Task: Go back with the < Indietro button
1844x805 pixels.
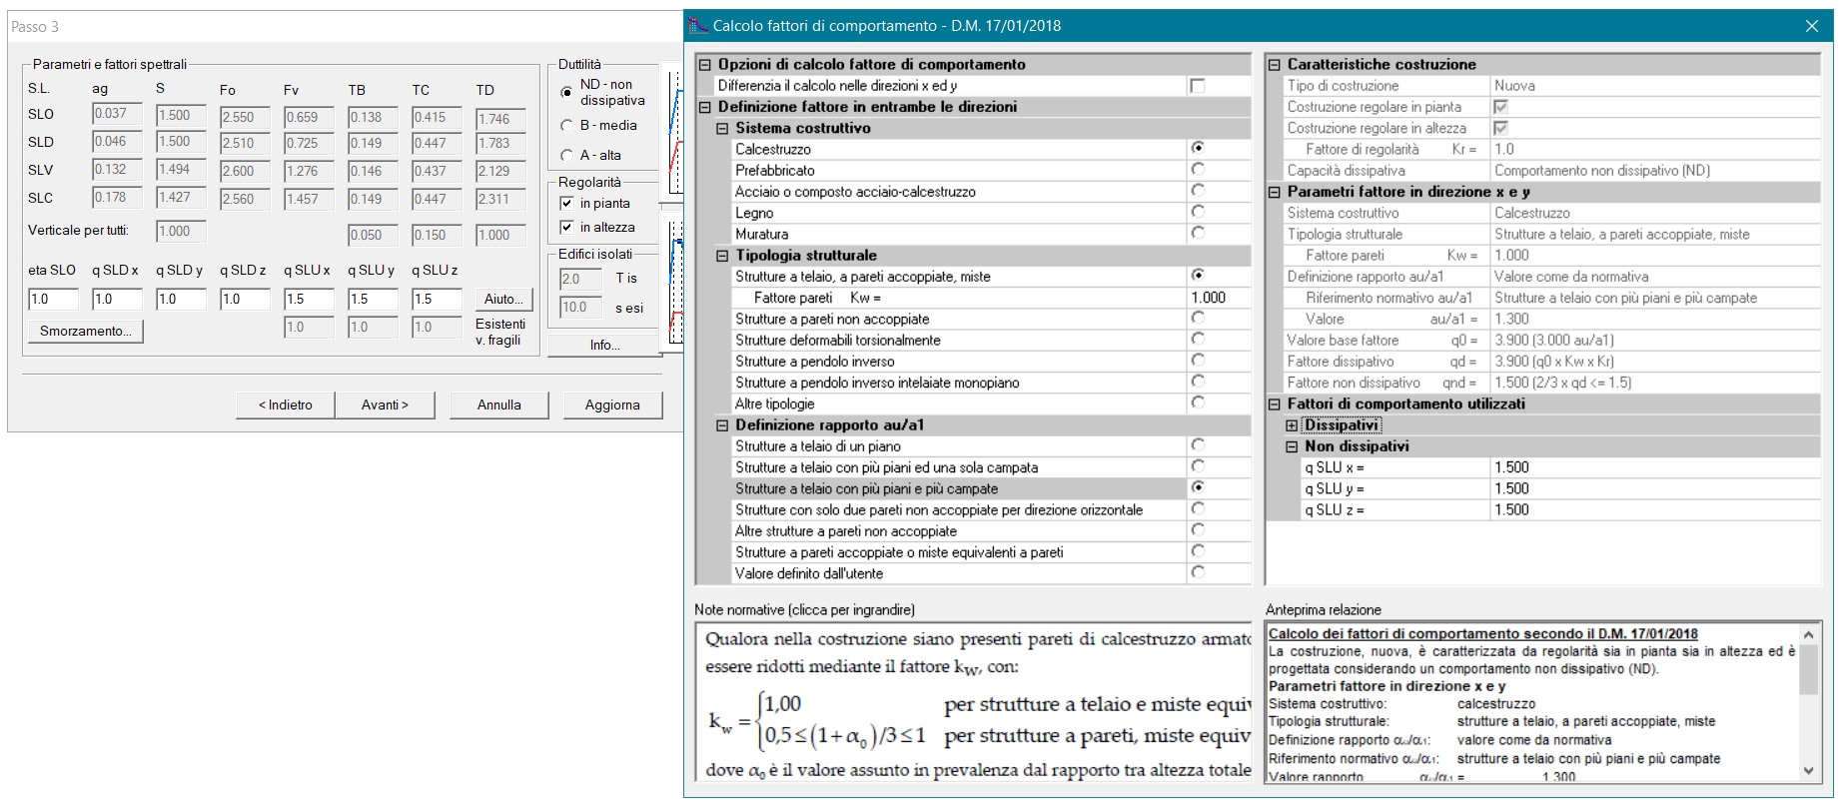Action: pyautogui.click(x=286, y=404)
